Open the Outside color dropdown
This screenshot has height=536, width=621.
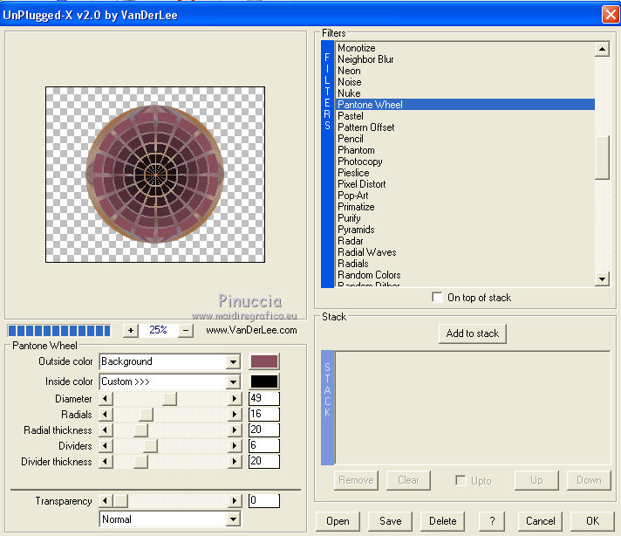[x=233, y=361]
